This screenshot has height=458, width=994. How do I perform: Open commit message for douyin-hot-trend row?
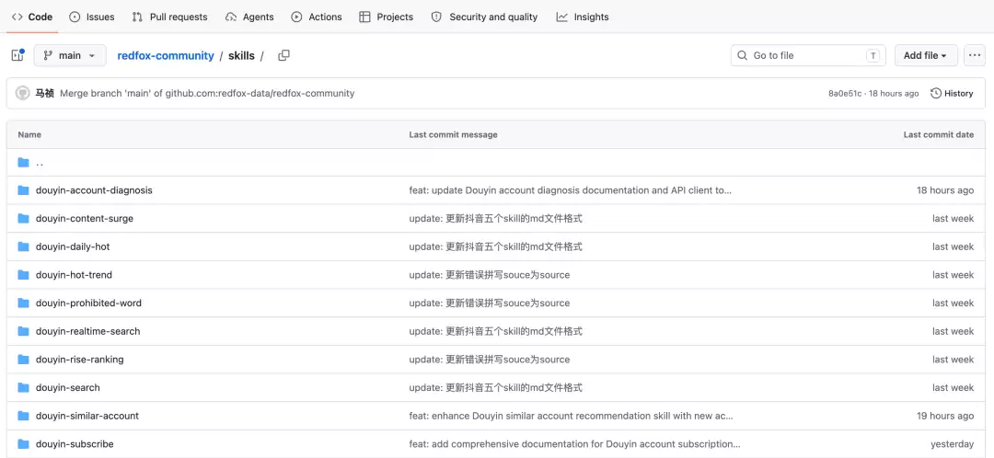click(490, 275)
